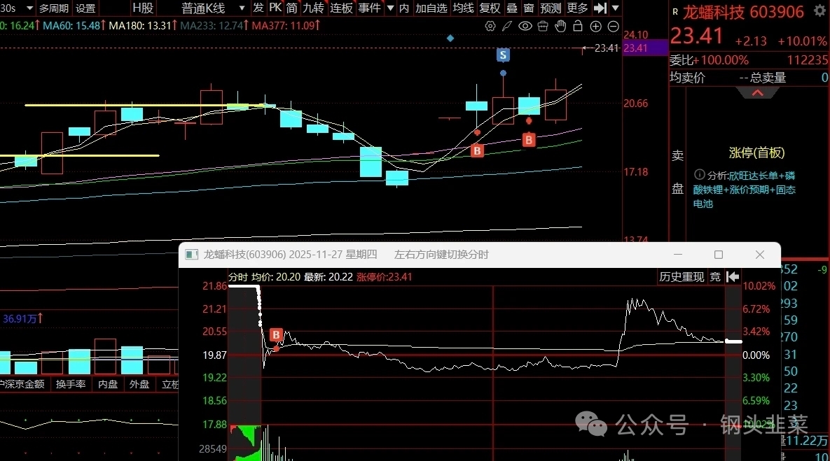Open the toolbox icon on chart toolbar

click(x=543, y=26)
